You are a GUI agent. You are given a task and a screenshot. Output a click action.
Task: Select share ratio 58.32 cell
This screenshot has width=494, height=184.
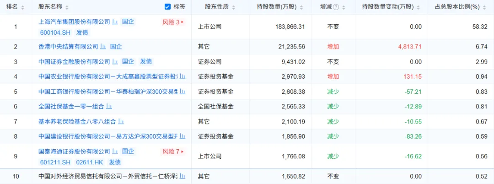[x=481, y=27]
